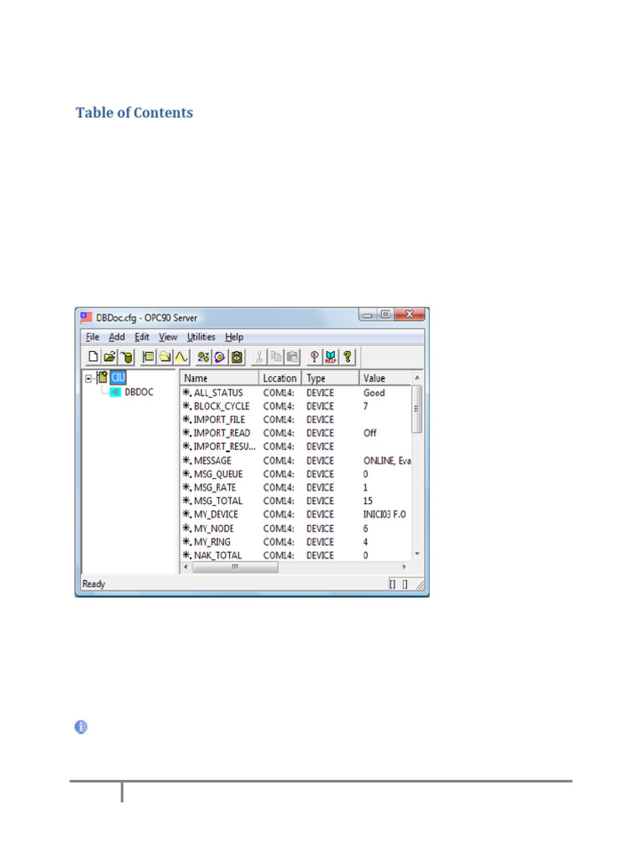Open the File menu
This screenshot has width=642, height=856.
click(x=92, y=337)
